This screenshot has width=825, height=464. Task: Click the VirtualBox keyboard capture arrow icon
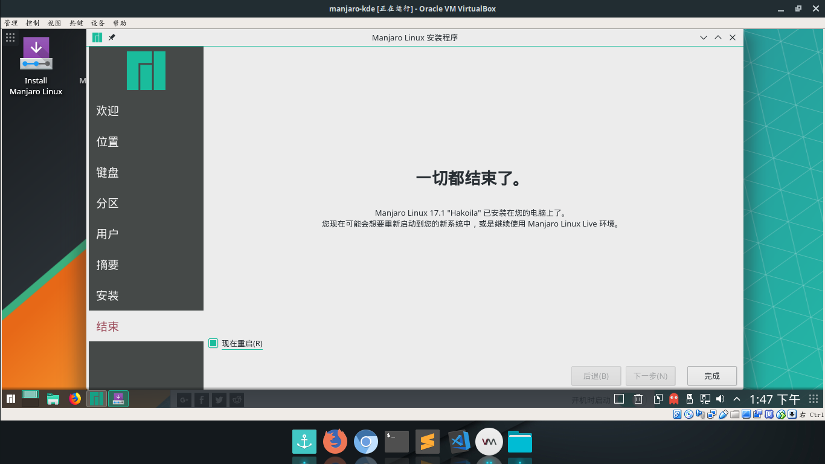[x=792, y=414]
